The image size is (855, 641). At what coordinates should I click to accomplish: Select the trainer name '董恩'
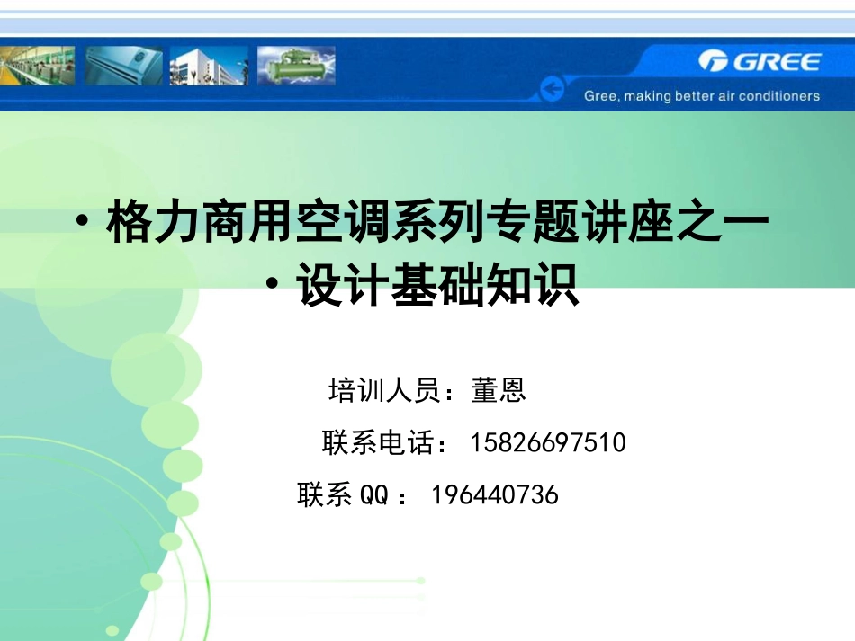pos(499,390)
